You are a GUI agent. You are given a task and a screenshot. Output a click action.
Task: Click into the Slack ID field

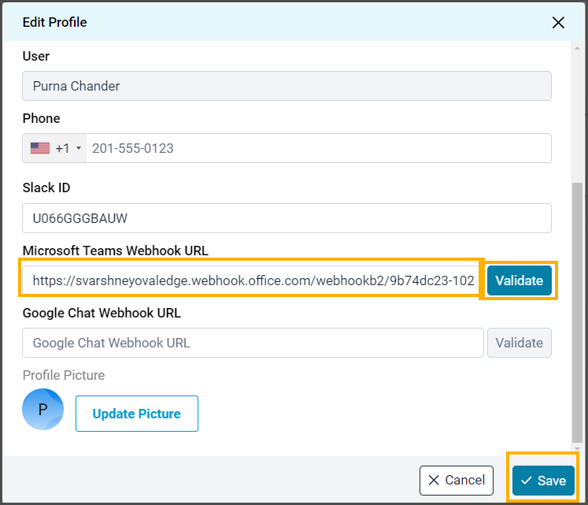click(x=287, y=218)
